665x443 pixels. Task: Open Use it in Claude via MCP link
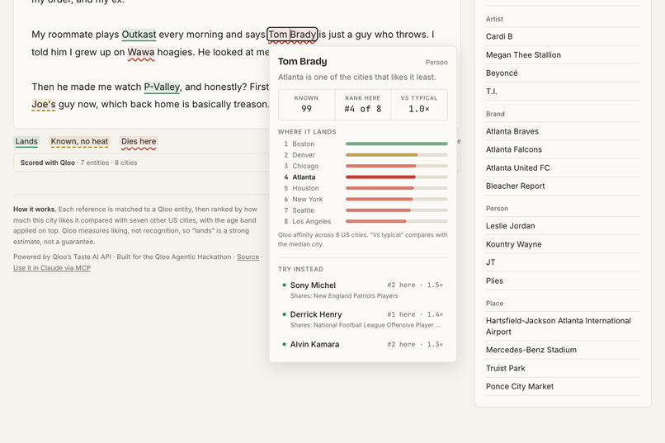tap(52, 268)
